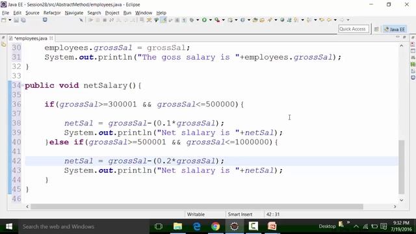Open File Explorer from the taskbar
This screenshot has width=416, height=234.
(177, 227)
